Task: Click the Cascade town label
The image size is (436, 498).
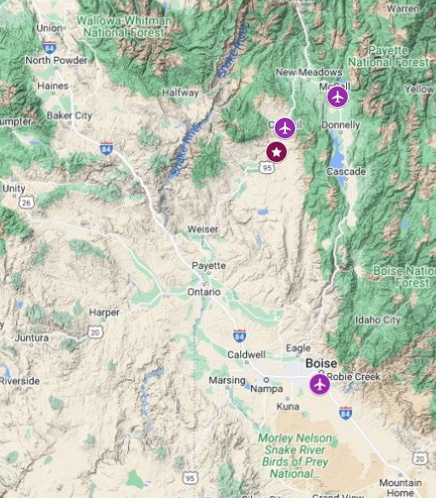Action: click(x=346, y=171)
